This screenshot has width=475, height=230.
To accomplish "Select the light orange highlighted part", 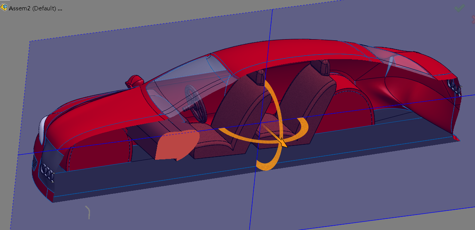I will tap(177, 145).
